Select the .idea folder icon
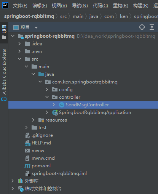The image size is (158, 194). (x=27, y=44)
